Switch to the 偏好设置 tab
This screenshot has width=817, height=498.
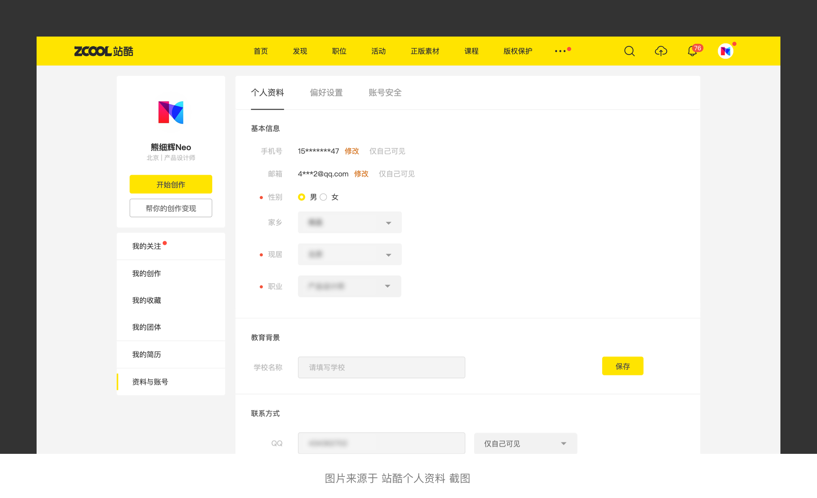(x=326, y=93)
